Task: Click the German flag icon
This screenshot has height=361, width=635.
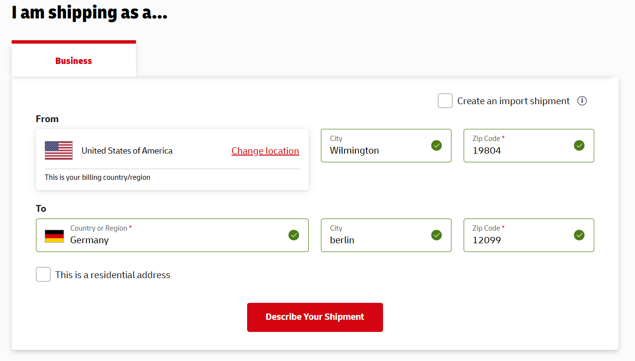Action: 54,236
